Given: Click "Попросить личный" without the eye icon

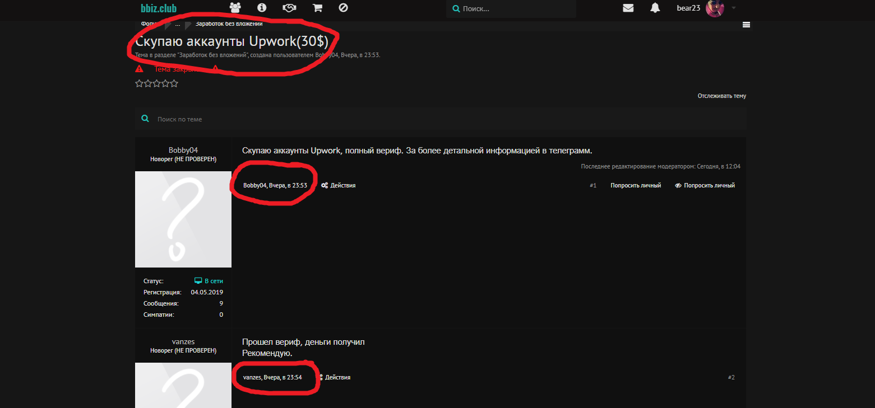Looking at the screenshot, I should pos(636,185).
